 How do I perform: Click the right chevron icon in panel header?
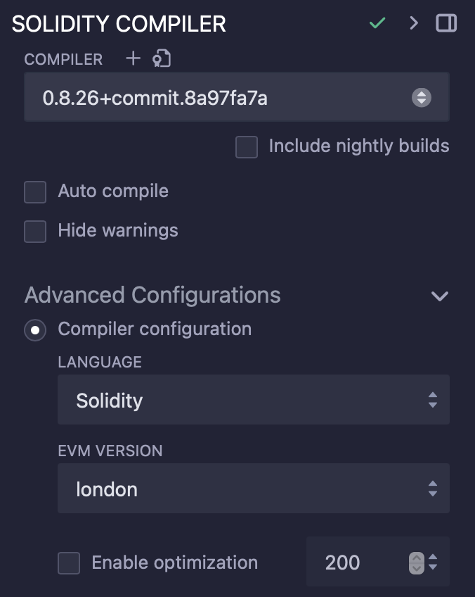coord(414,23)
